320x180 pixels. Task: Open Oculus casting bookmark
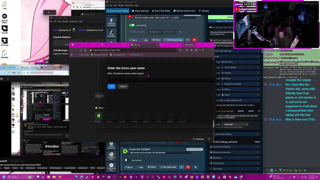tap(83, 55)
